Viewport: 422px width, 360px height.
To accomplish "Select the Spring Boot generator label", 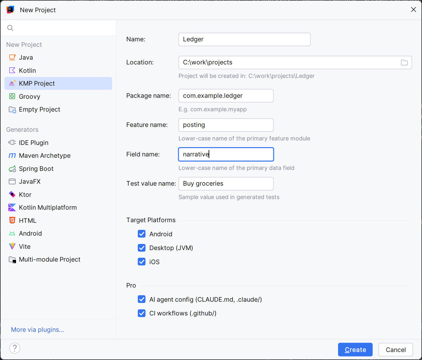I will click(36, 169).
